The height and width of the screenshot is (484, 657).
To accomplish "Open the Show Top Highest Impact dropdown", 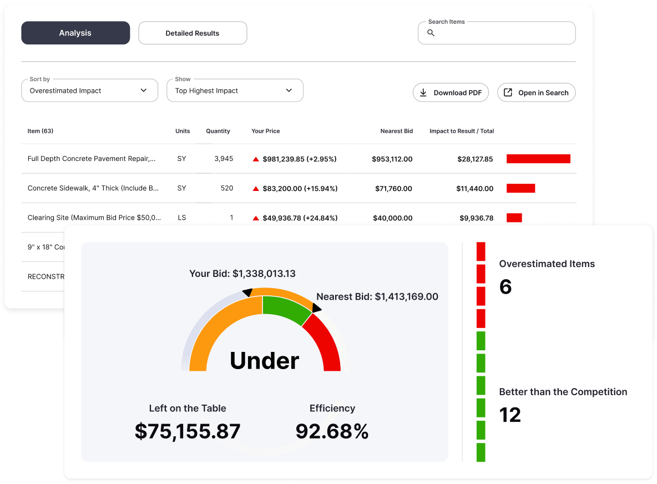I will point(235,90).
